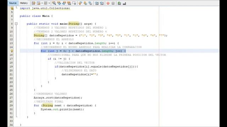This screenshot has height=127, width=227.
Task: Click line number 27 in the gutter
Action: coord(11,98)
